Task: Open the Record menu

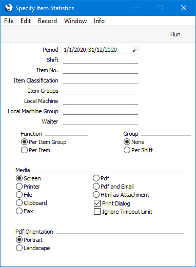Action: tap(47, 21)
